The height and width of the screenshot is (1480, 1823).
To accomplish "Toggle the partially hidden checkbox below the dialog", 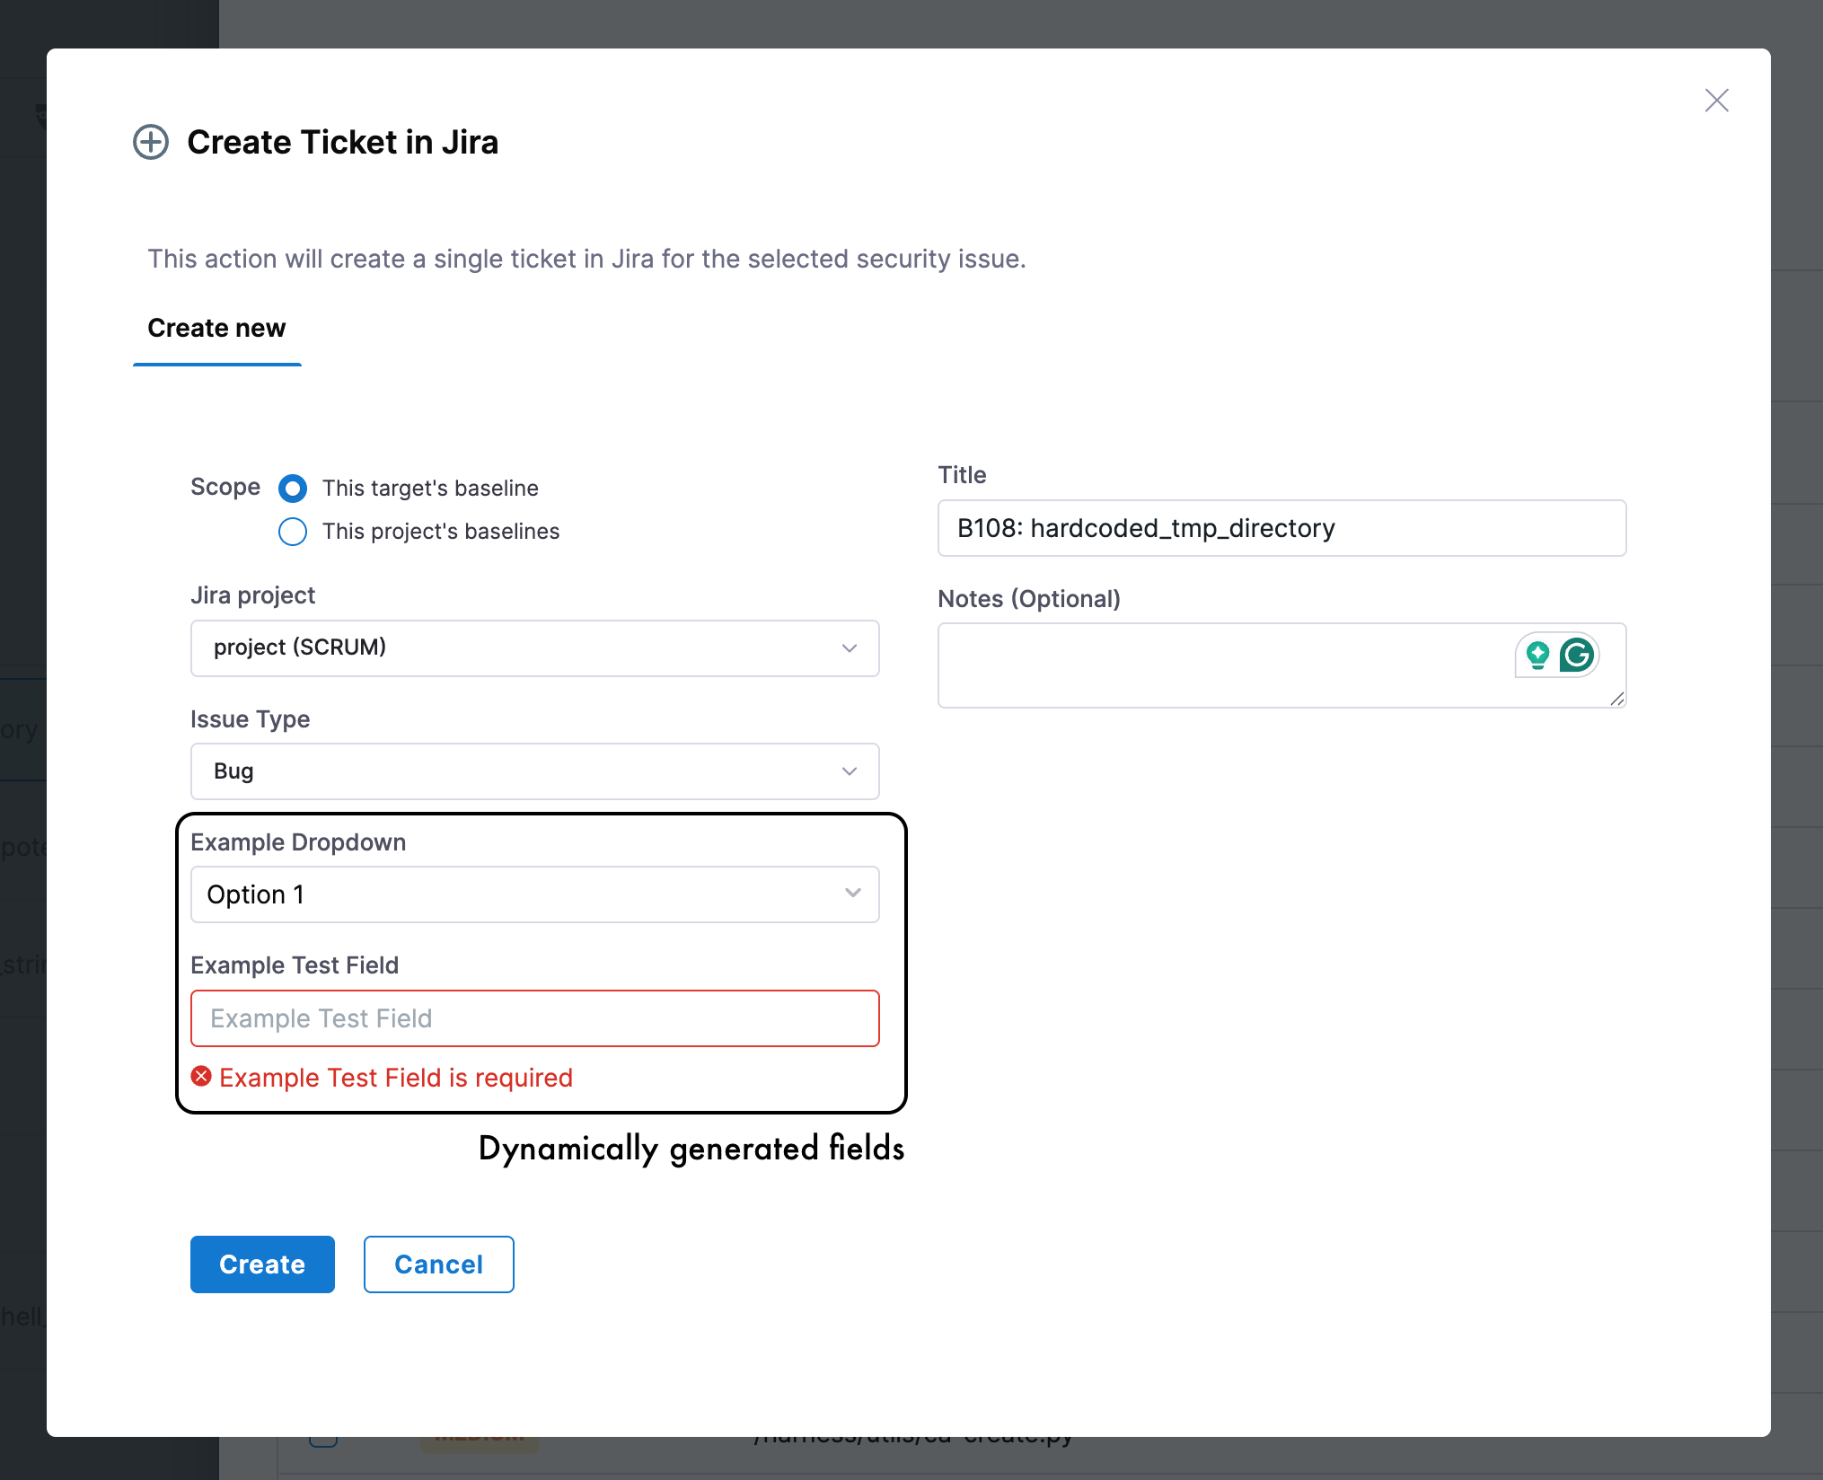I will [x=323, y=1440].
